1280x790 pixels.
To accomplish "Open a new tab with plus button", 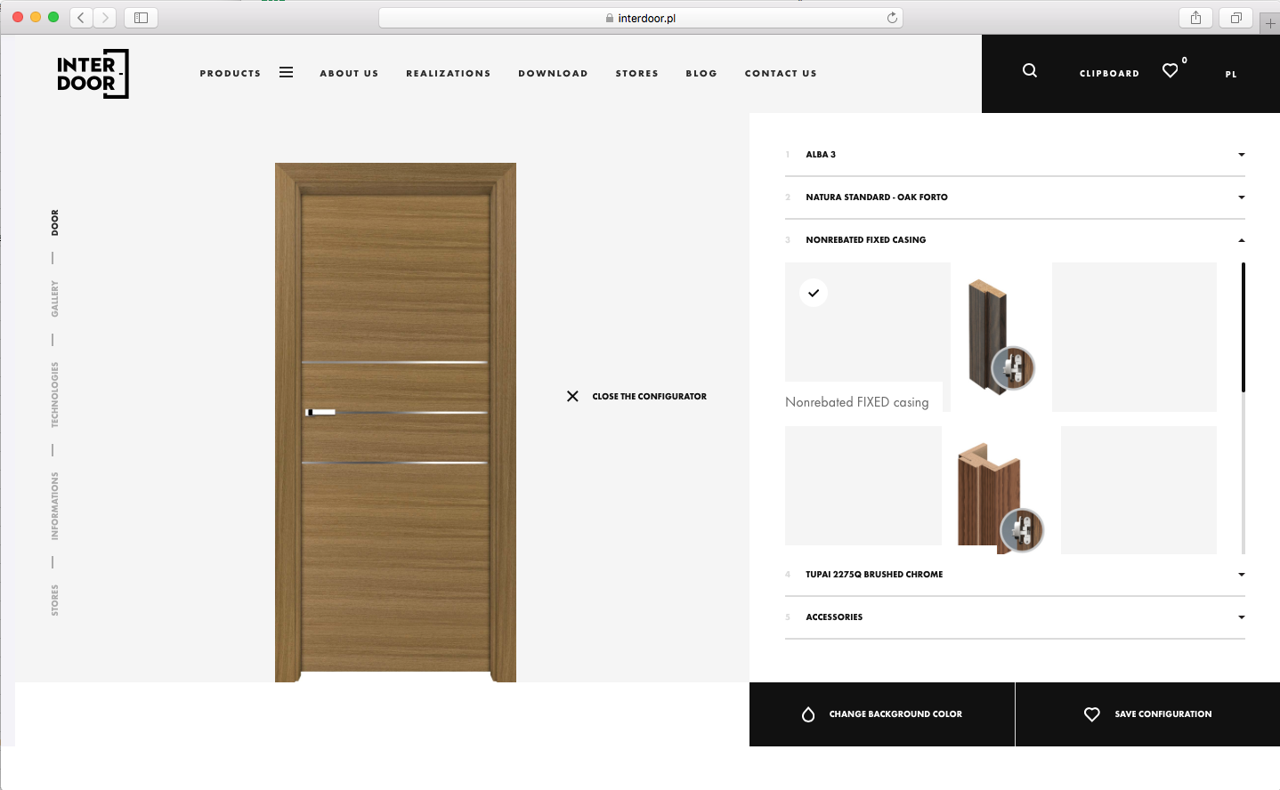I will click(1270, 23).
